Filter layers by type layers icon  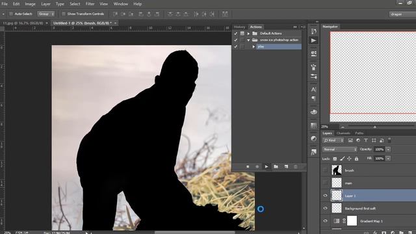click(x=366, y=140)
